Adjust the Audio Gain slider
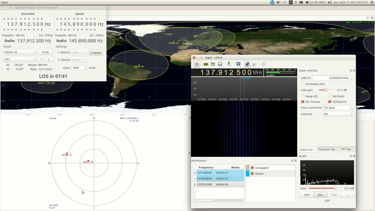Screen dimensions: 375x211 (325, 188)
